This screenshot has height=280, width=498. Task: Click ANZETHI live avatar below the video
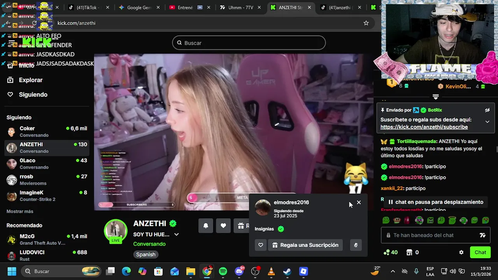116,231
